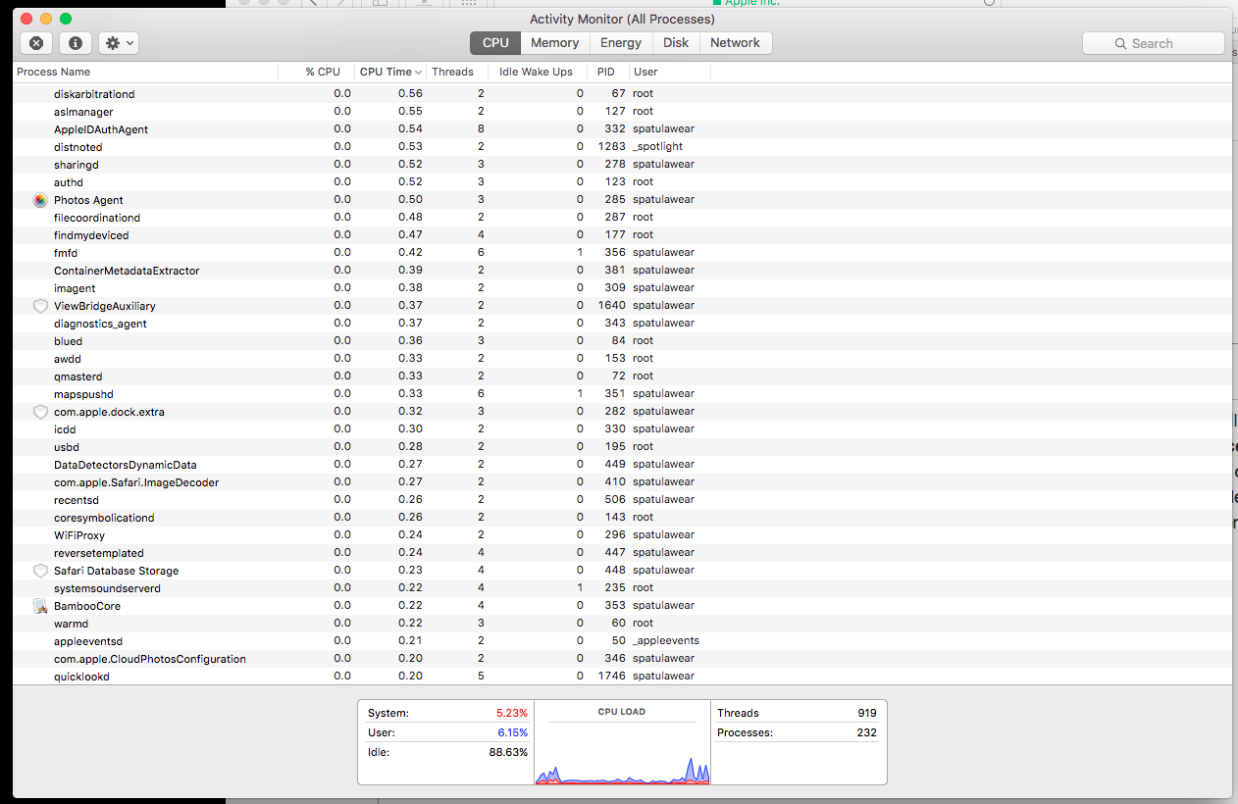Select the AppleIDAuthAgent process
This screenshot has height=804, width=1238.
(101, 129)
